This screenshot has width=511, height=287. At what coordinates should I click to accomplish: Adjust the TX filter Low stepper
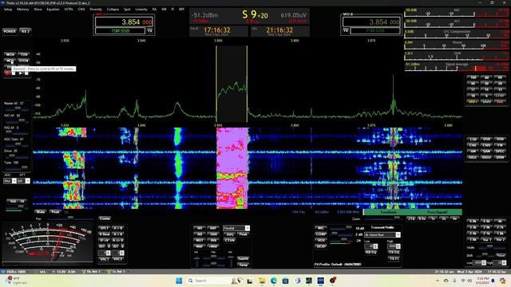click(370, 246)
